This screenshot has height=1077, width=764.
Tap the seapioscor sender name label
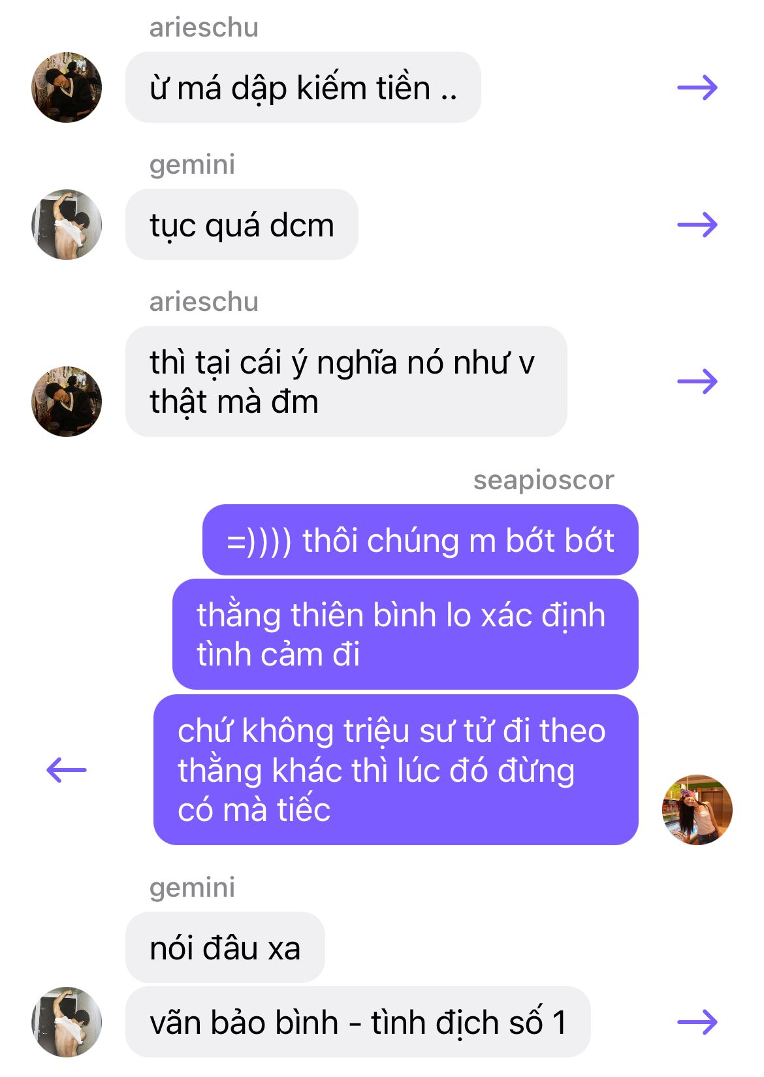[x=543, y=481]
